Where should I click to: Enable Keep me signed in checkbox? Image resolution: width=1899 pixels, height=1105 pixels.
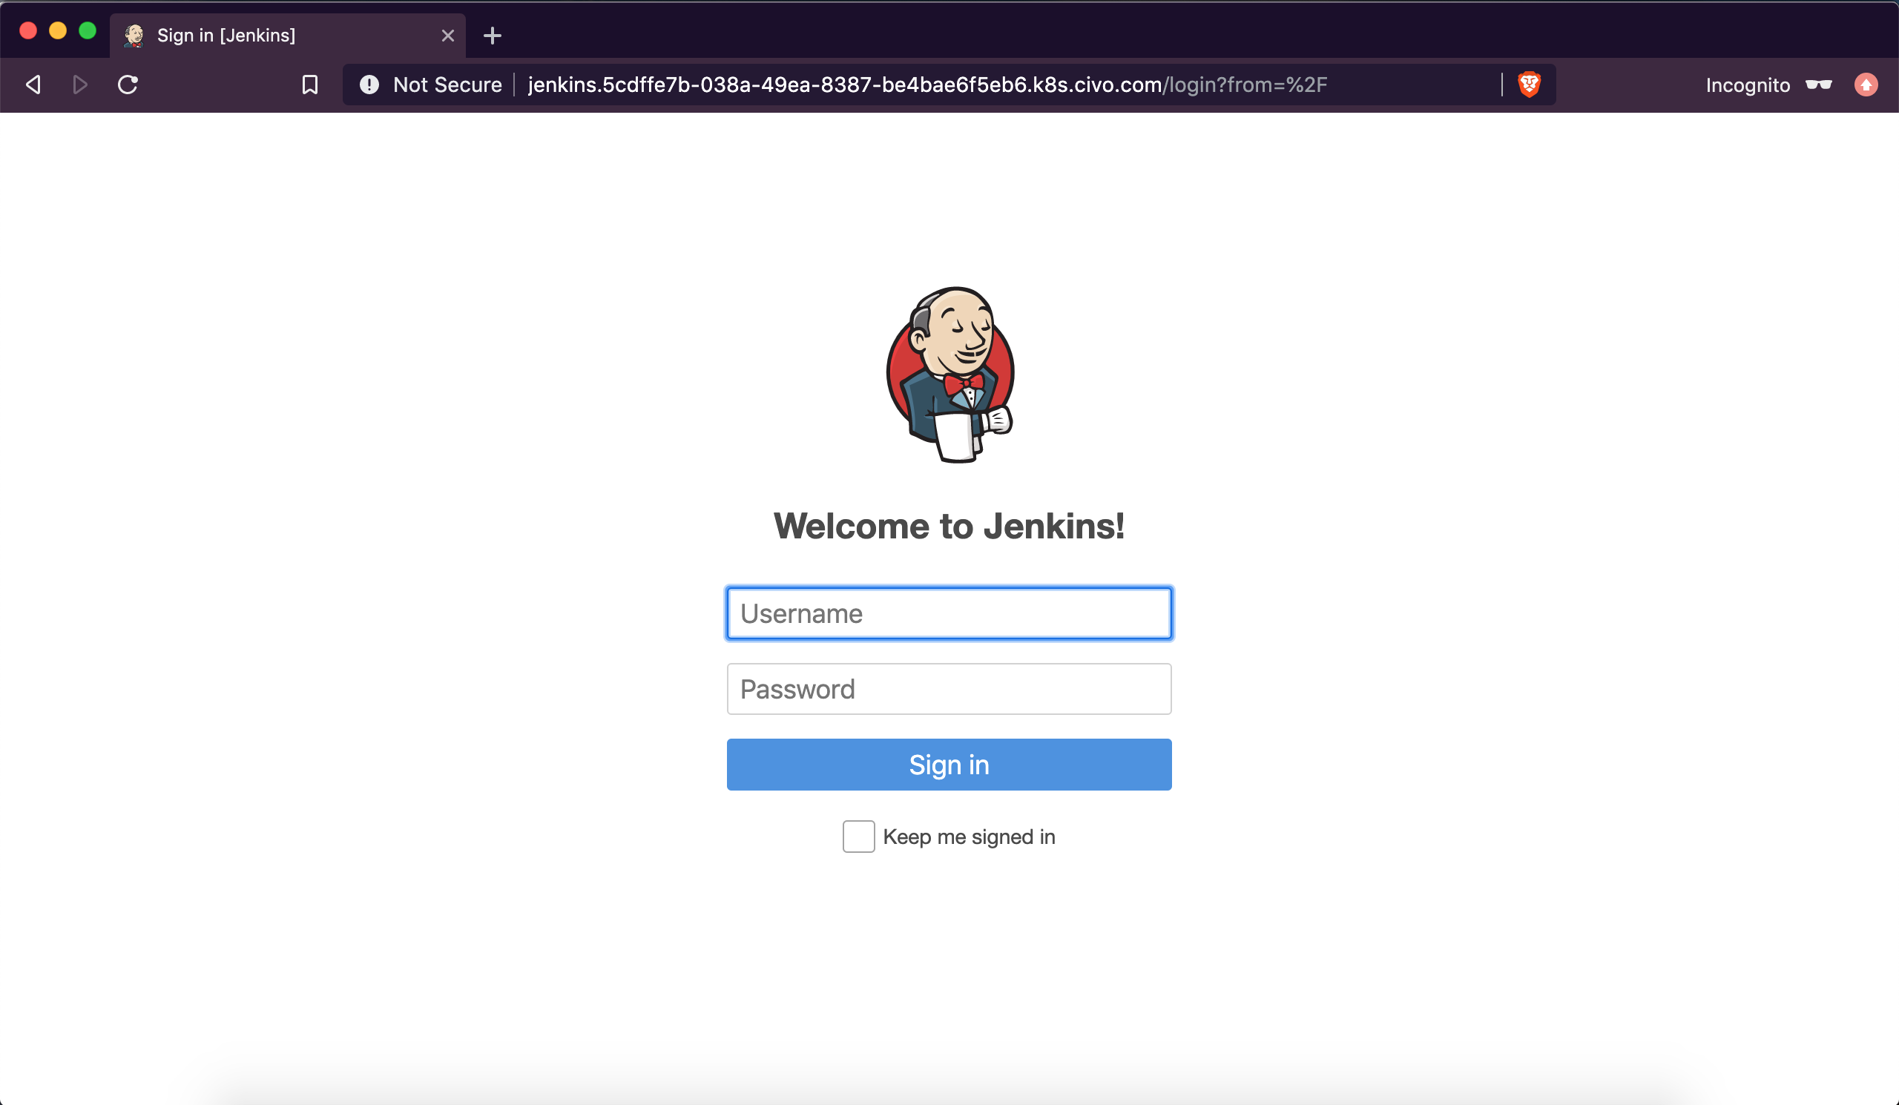(x=858, y=836)
